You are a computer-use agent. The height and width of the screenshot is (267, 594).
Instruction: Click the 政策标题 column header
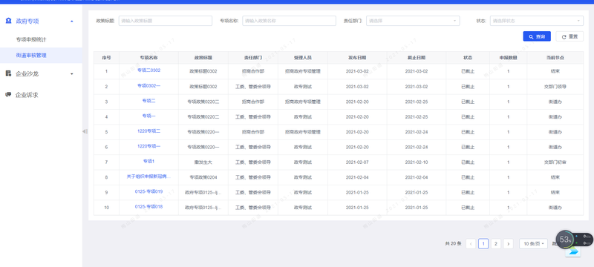[203, 58]
